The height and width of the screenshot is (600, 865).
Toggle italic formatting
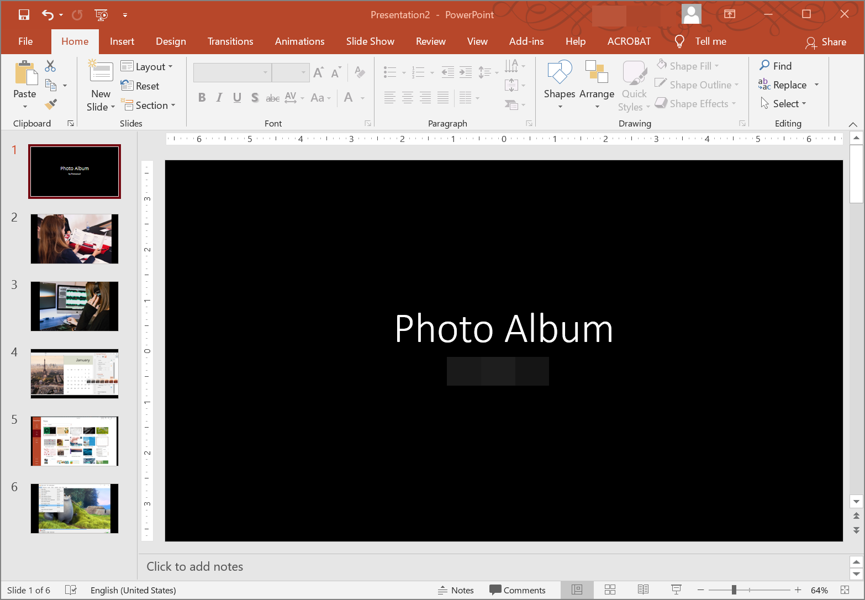(219, 98)
